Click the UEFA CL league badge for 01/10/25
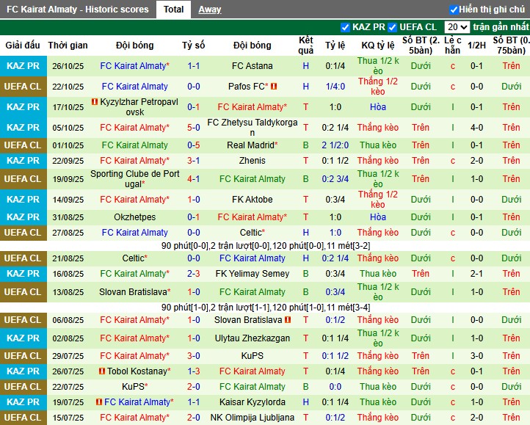Image resolution: width=530 pixels, height=425 pixels. point(23,145)
